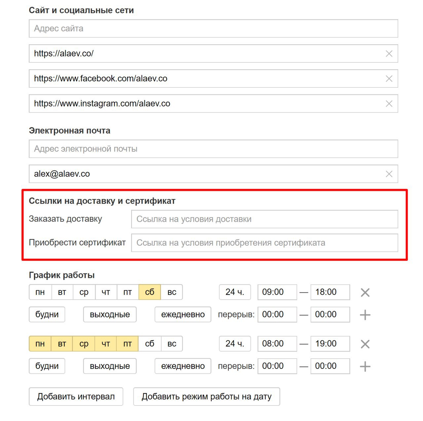
Task: Add a break to Saturday schedule
Action: [365, 315]
